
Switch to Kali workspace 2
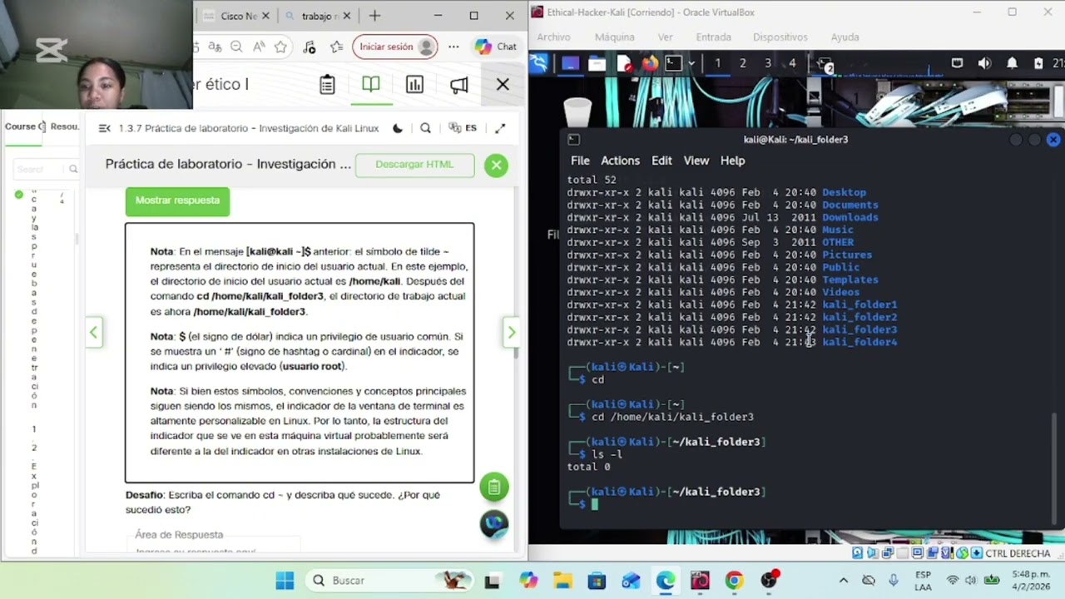pyautogui.click(x=742, y=63)
